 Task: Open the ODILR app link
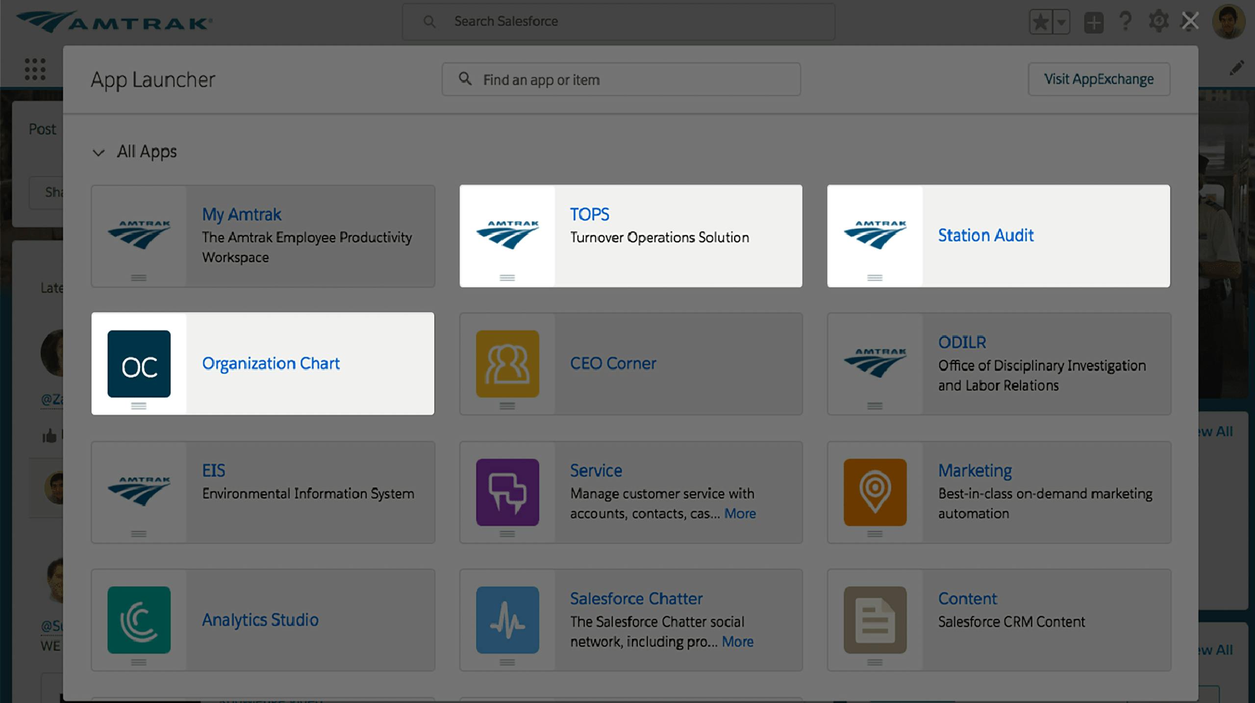tap(962, 342)
